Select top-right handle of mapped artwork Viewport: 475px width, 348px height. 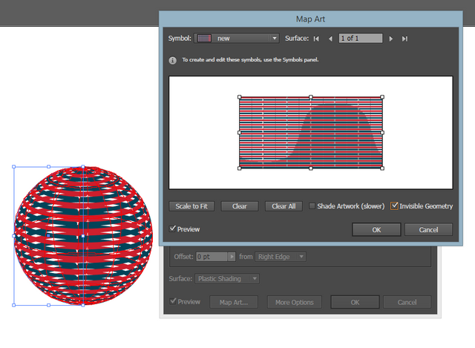coord(382,97)
